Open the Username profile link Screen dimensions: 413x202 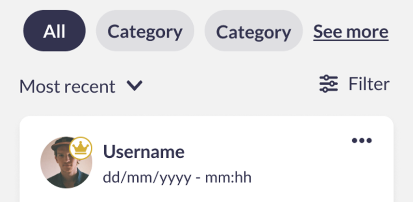tap(144, 152)
